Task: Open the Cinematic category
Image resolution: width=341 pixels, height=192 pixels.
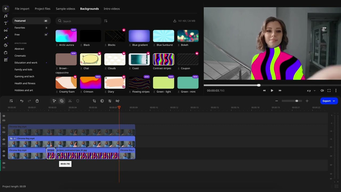Action: [x=20, y=56]
